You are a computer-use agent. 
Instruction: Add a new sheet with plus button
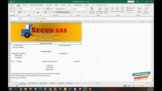77,83
